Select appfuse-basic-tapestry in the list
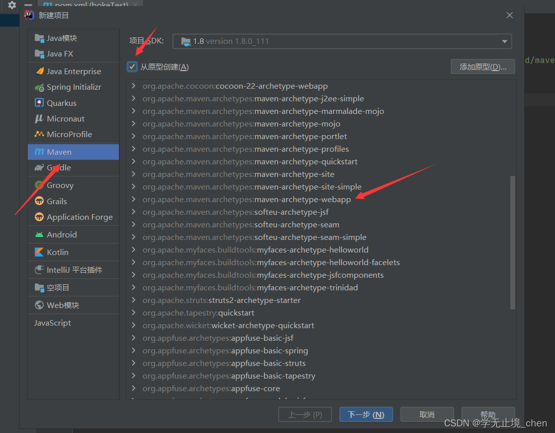Image resolution: width=555 pixels, height=433 pixels. point(229,376)
